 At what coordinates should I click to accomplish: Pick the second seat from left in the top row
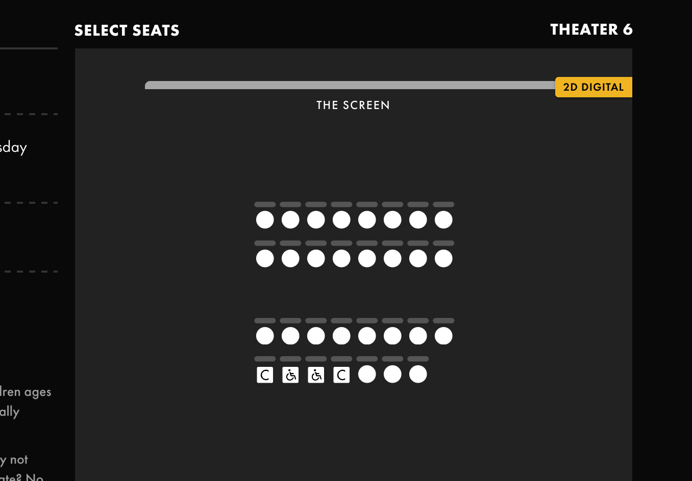click(290, 220)
